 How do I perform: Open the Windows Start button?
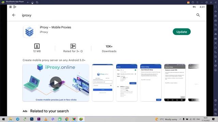(x=3, y=119)
